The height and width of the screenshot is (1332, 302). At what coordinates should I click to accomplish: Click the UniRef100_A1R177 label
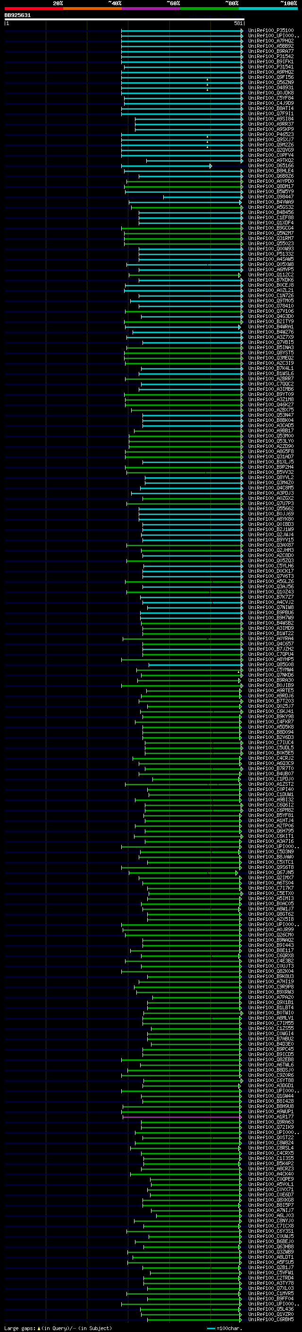(270, 1117)
